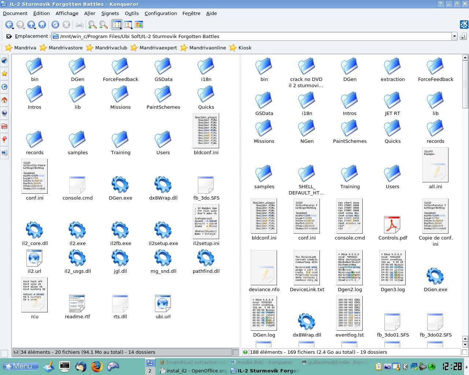The height and width of the screenshot is (375, 469).
Task: Launch Firefox from the panel
Action: [97, 366]
